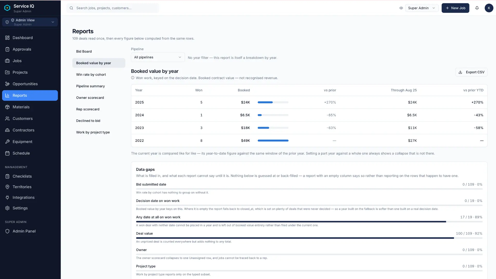Click the Through Aug 25 column header
Viewport: 496px width, 279px height.
(x=404, y=90)
